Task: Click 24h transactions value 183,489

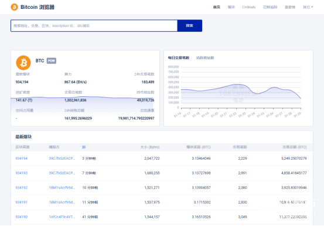Action: (148, 82)
